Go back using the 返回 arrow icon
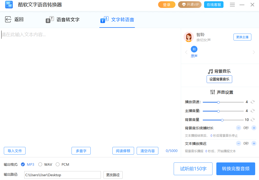 [8, 19]
